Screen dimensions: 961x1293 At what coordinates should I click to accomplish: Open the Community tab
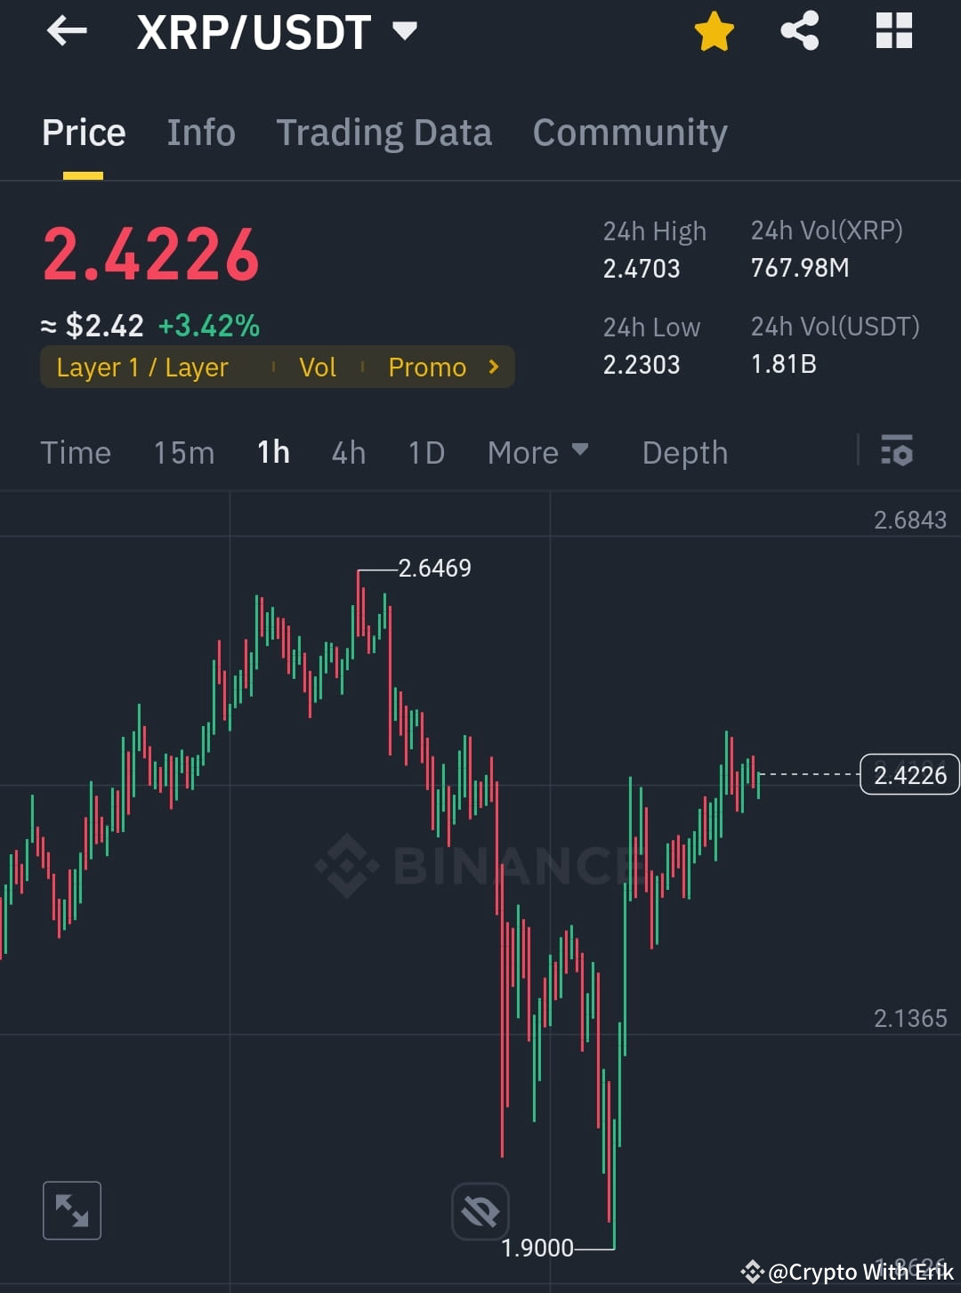pos(629,132)
